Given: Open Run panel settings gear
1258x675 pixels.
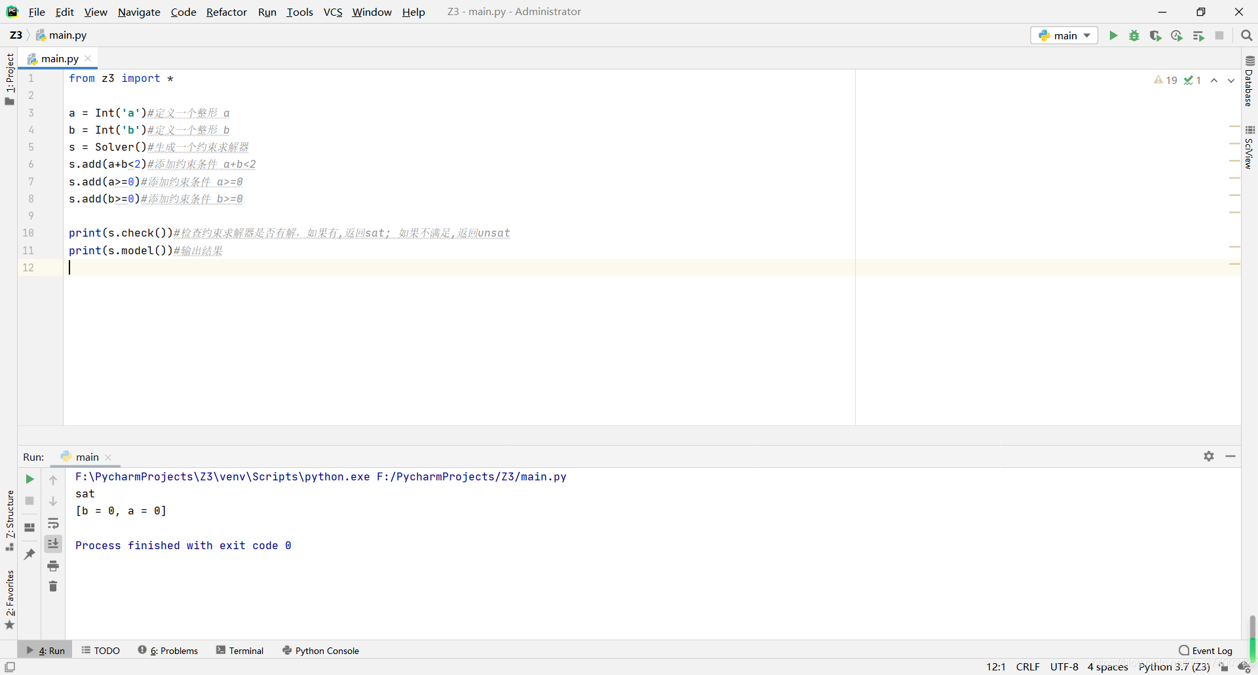Looking at the screenshot, I should [1209, 456].
